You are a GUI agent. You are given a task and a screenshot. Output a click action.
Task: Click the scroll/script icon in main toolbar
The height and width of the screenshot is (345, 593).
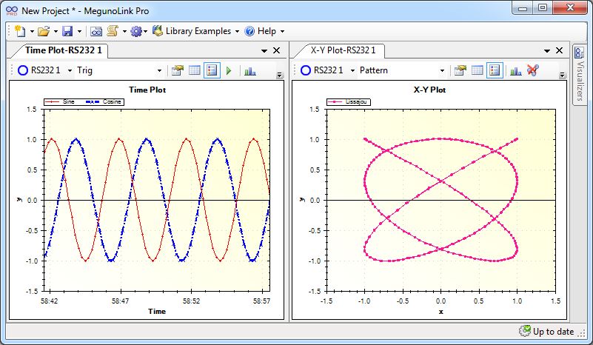click(113, 31)
